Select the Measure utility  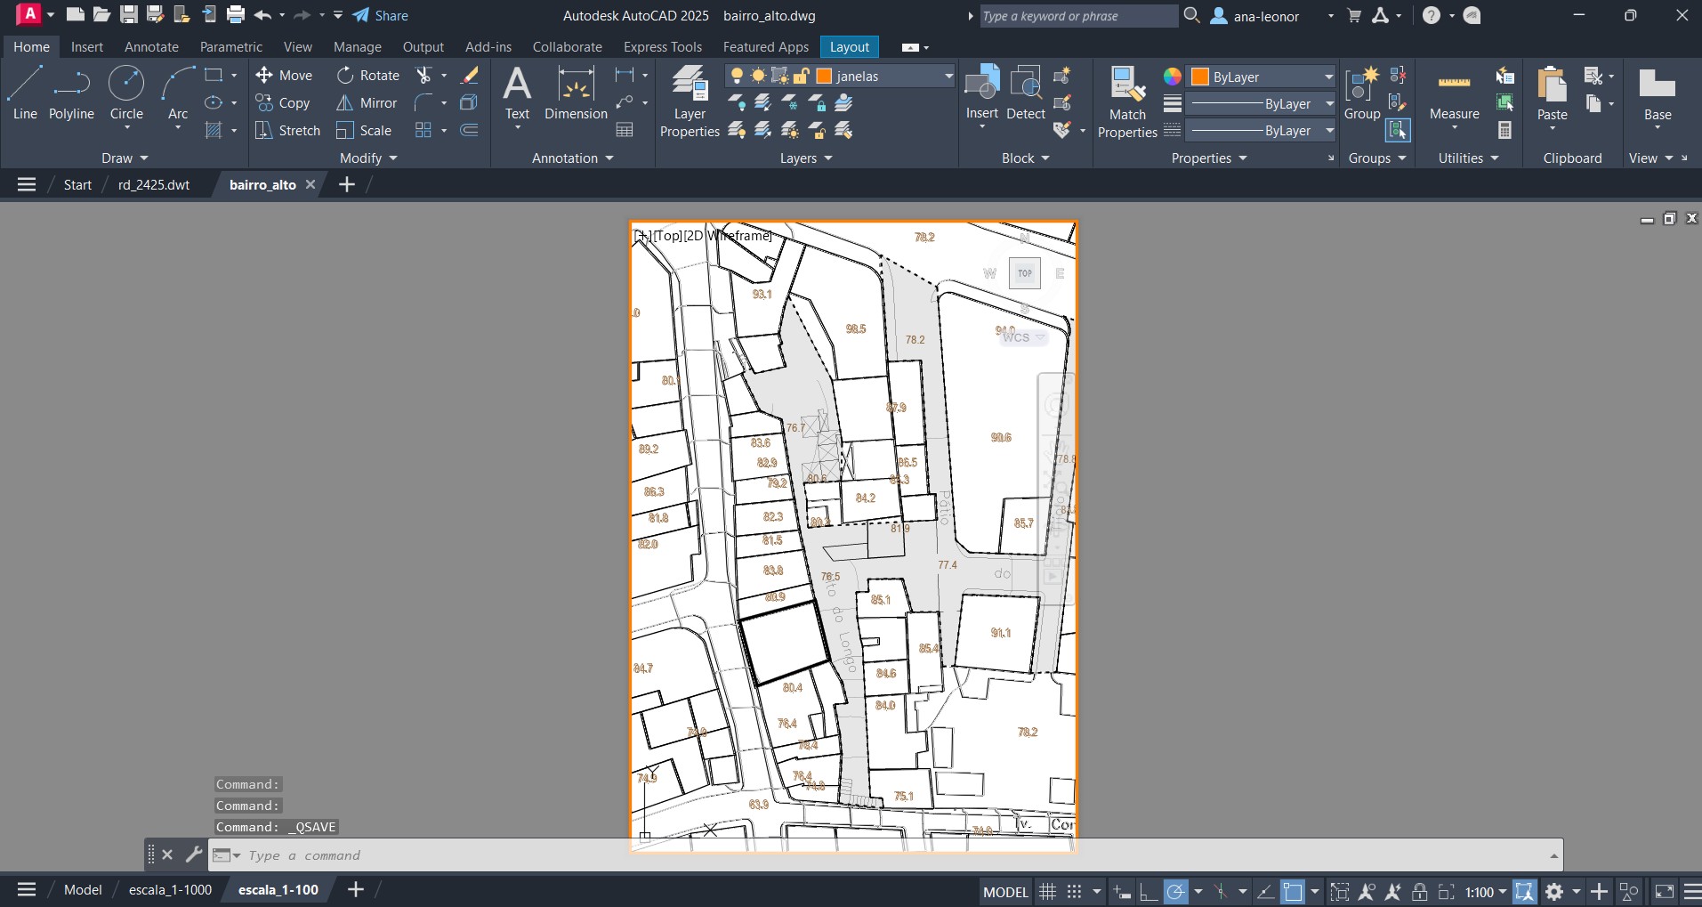click(x=1454, y=93)
